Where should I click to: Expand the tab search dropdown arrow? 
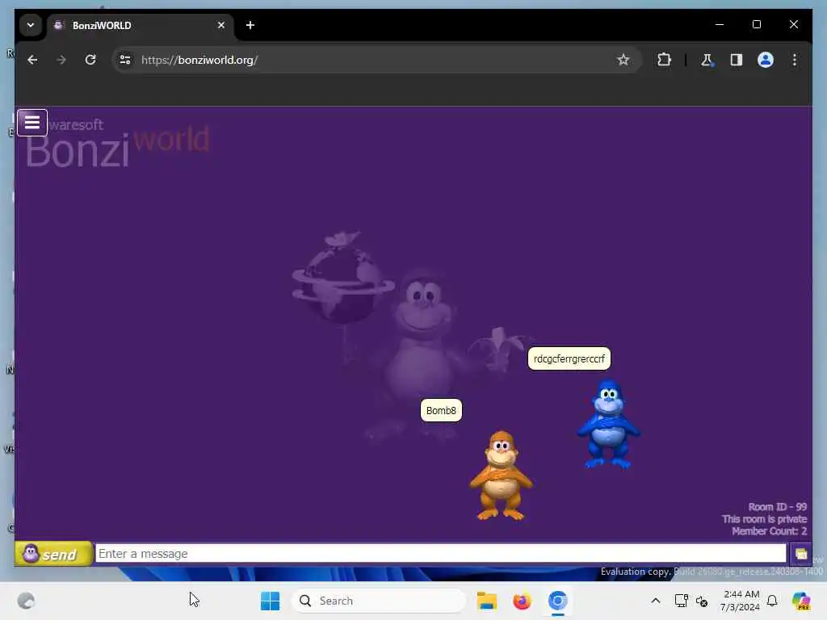(x=31, y=25)
